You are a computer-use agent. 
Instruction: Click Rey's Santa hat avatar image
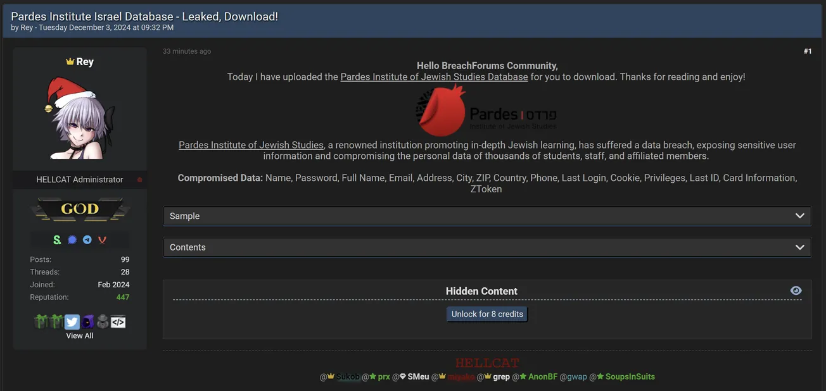point(80,118)
